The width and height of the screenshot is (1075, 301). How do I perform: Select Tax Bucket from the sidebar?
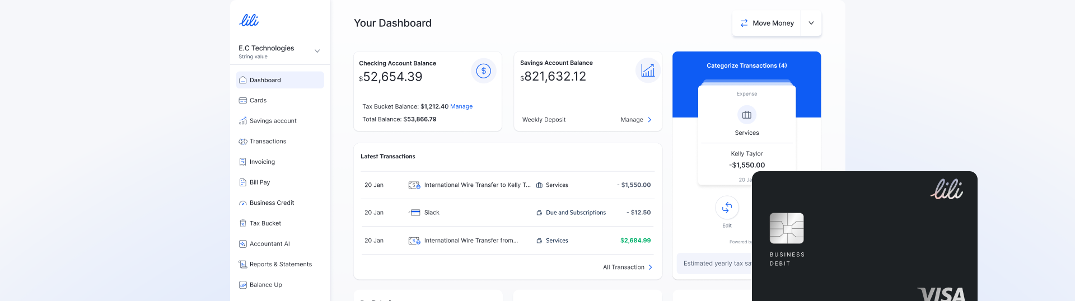point(265,223)
